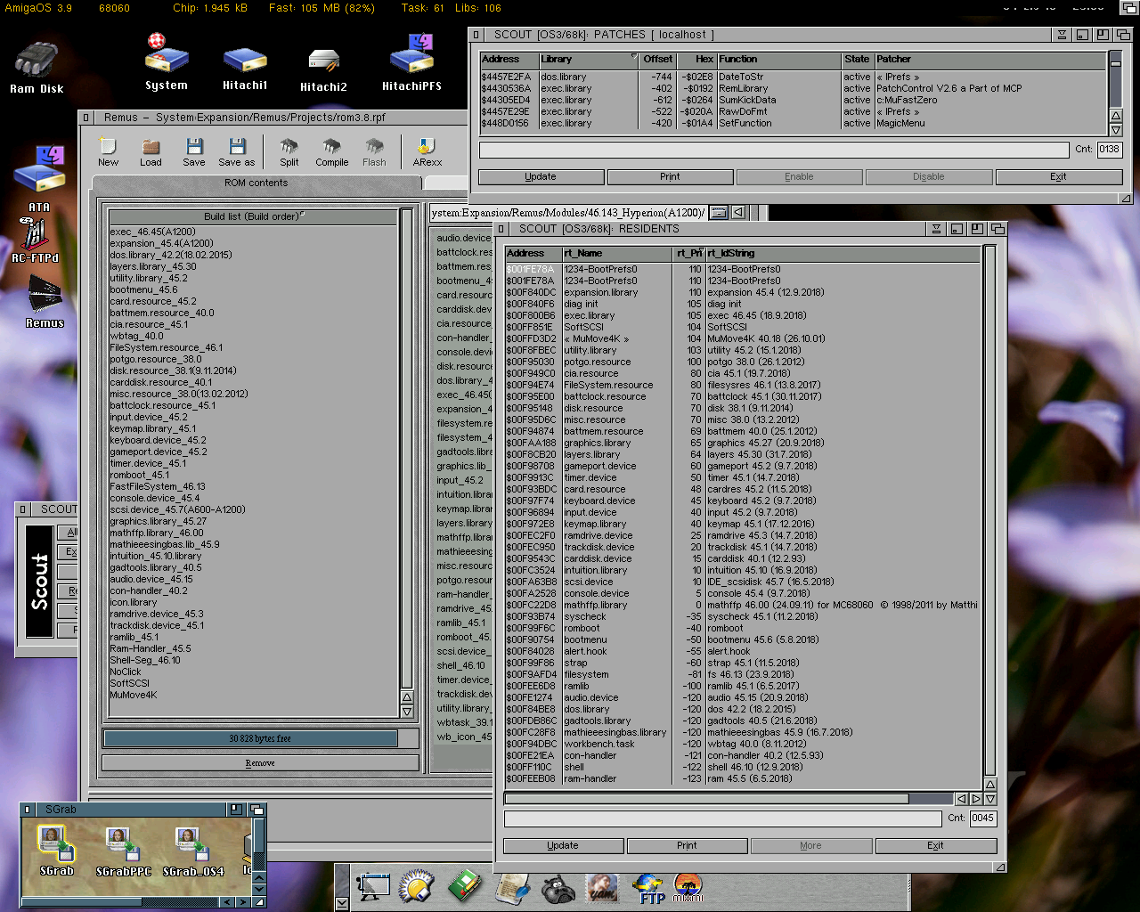
Task: Click rt_Name column header in Residents
Action: point(616,253)
